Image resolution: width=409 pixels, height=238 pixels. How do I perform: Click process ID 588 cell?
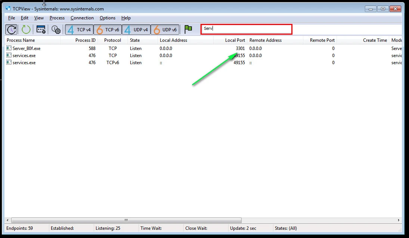point(92,48)
